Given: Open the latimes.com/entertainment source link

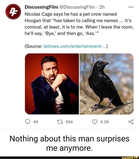Looking at the screenshot, I should [x=75, y=46].
